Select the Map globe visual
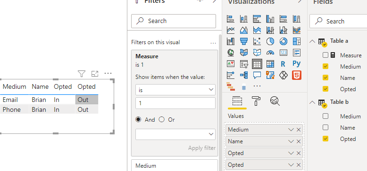This screenshot has width=367, height=171. pos(231,53)
